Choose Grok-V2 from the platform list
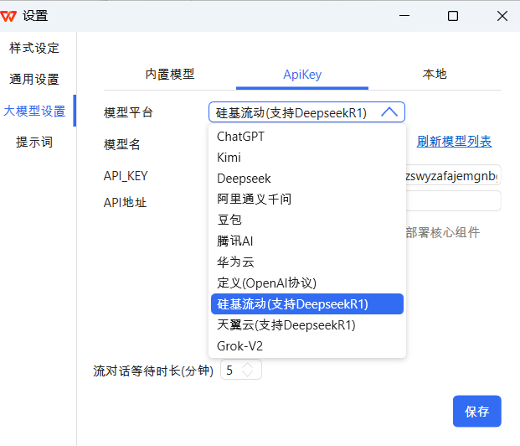This screenshot has width=520, height=446. point(307,346)
